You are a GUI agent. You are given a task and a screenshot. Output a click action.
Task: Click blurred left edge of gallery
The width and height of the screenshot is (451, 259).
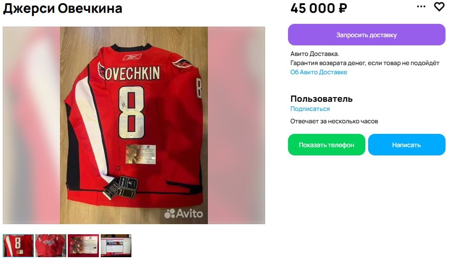(x=31, y=125)
